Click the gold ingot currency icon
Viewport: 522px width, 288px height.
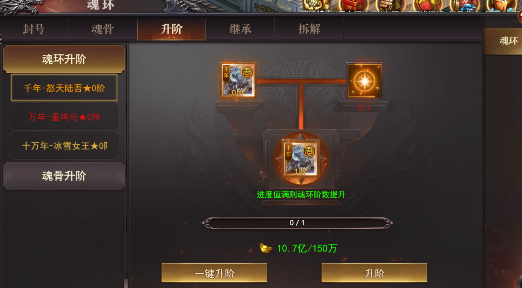(266, 248)
